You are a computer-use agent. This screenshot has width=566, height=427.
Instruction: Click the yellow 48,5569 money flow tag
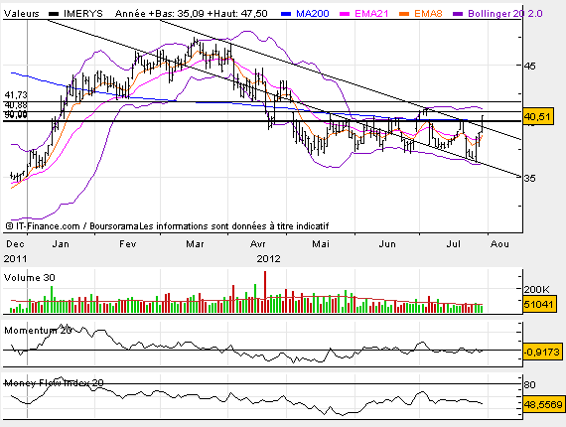coord(543,404)
